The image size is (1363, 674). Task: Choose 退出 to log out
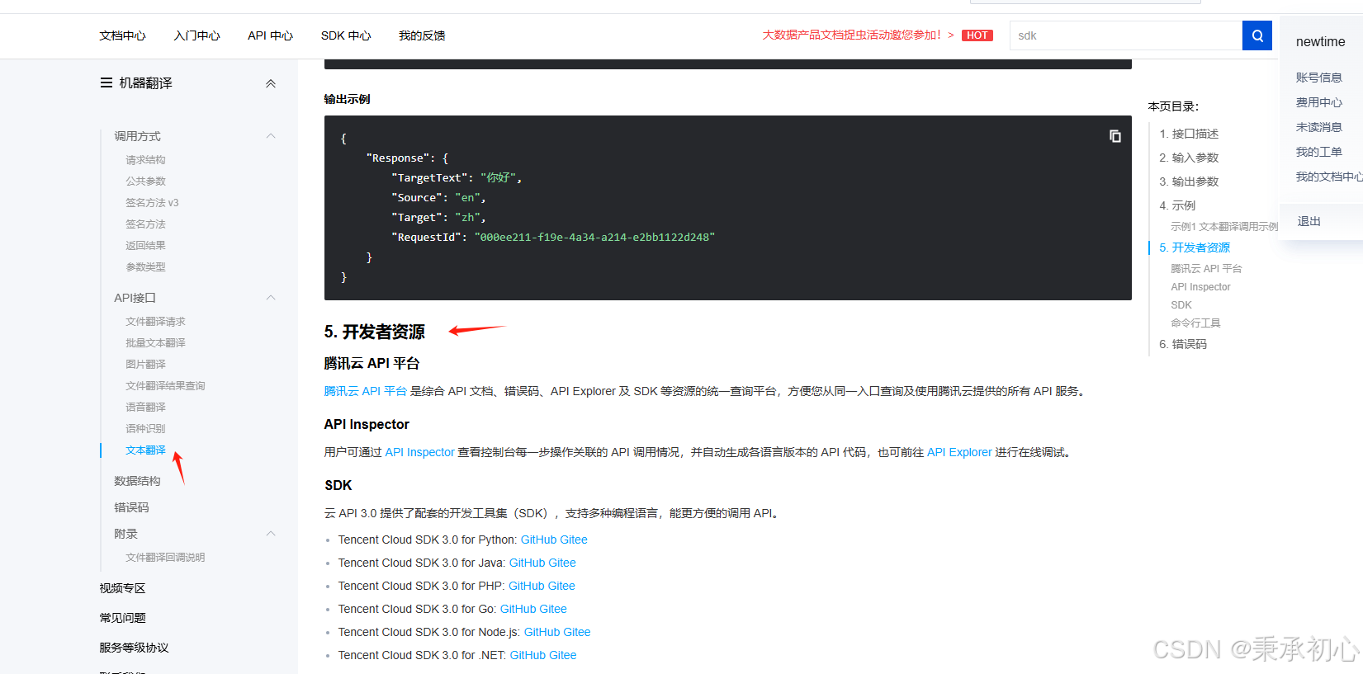pos(1309,221)
